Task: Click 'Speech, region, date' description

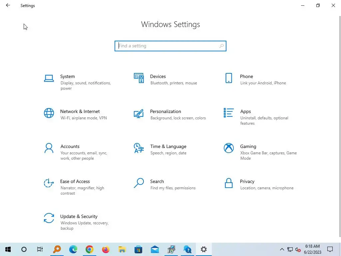Action: pyautogui.click(x=168, y=153)
